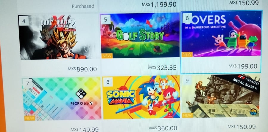Click the NEW label on Golf Story

(107, 56)
